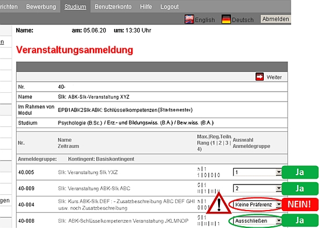
Task: Click the green Ja badge beside 40-009
Action: click(300, 189)
